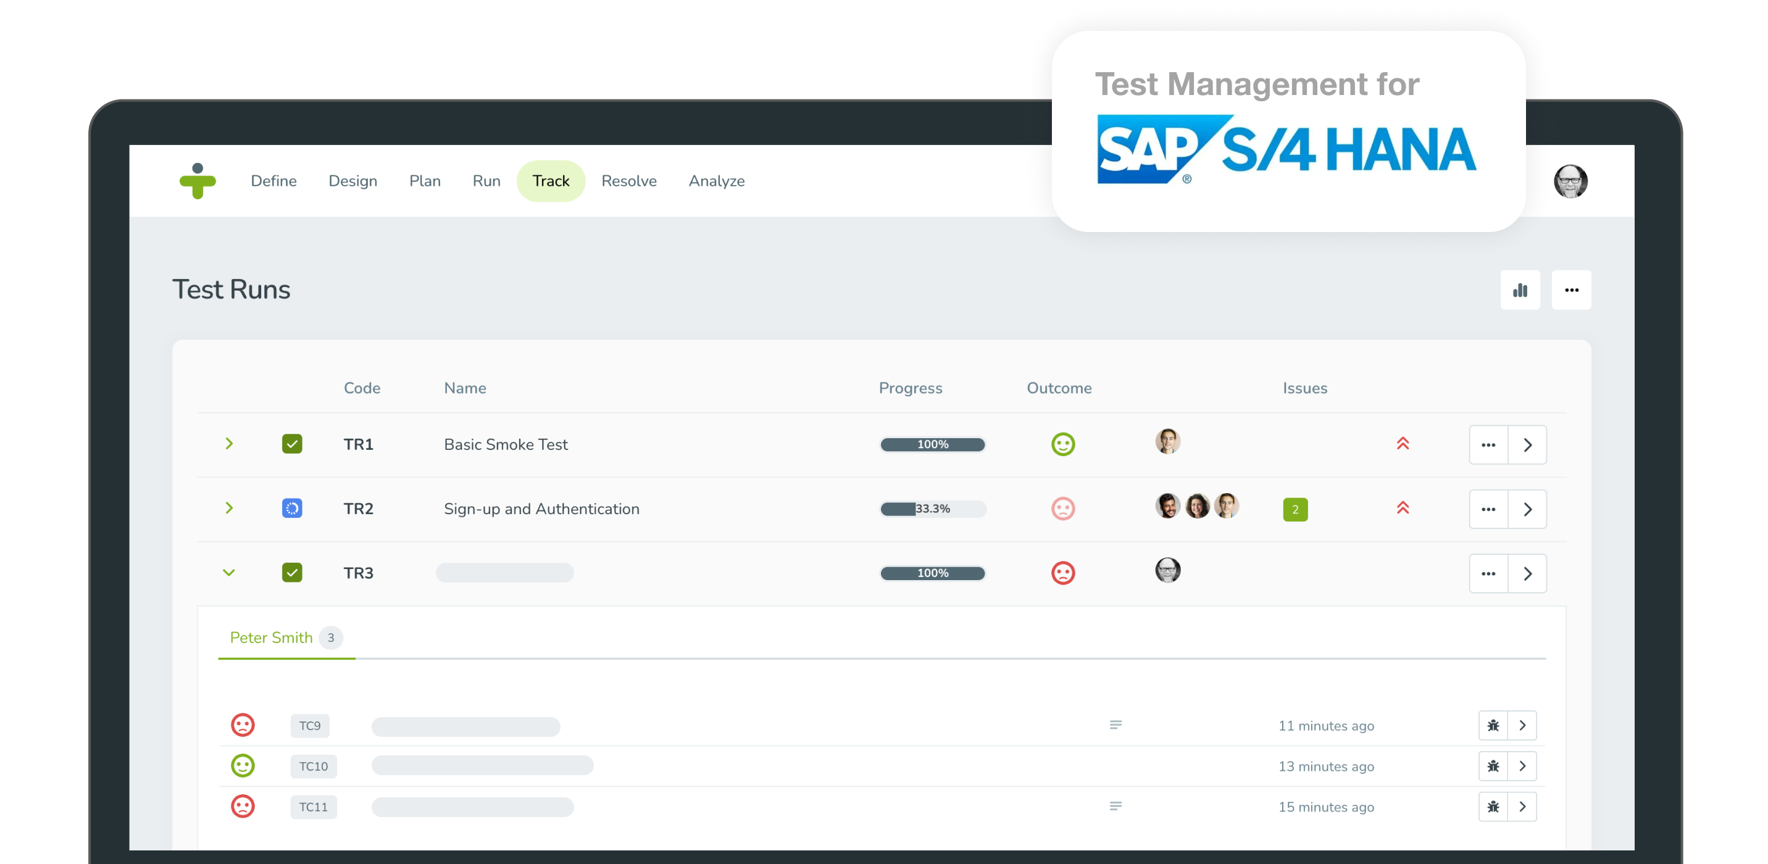Viewport: 1768px width, 864px height.
Task: Click the assignee avatar on TR3
Action: pos(1167,570)
